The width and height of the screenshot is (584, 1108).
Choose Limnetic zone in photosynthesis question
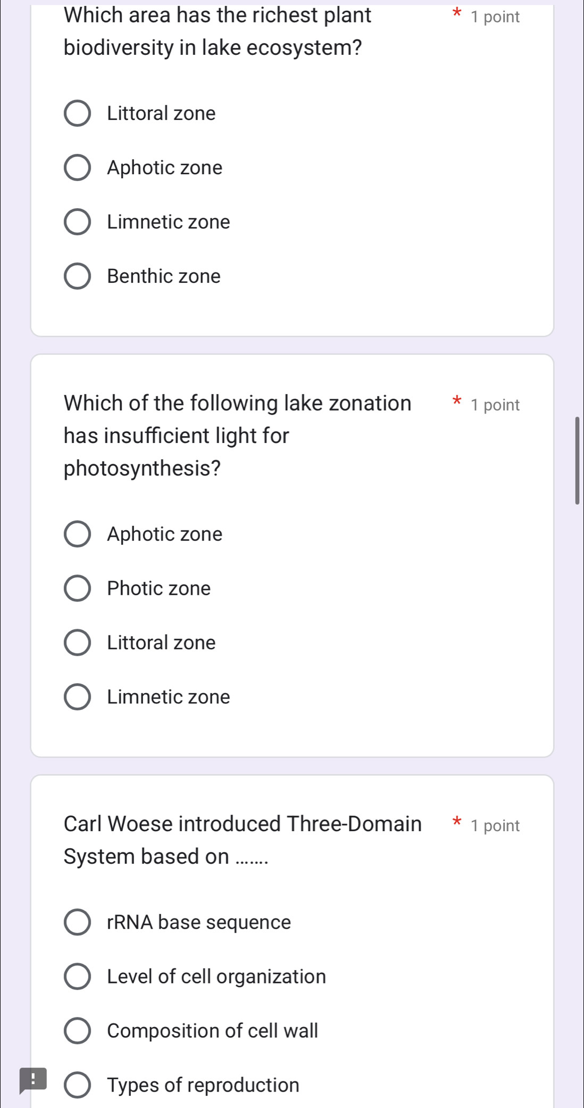77,697
